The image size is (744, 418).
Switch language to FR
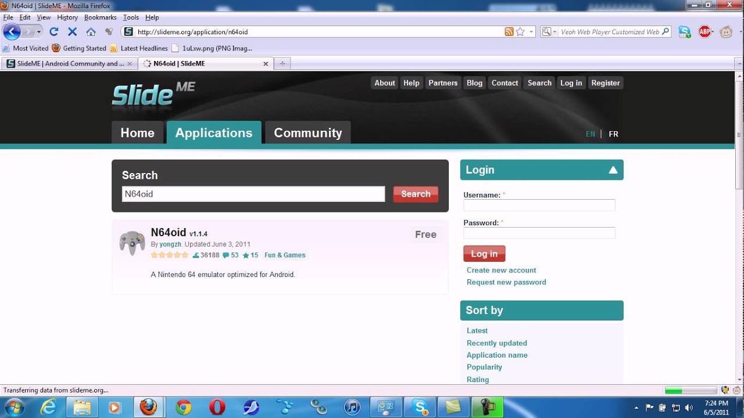pos(613,134)
